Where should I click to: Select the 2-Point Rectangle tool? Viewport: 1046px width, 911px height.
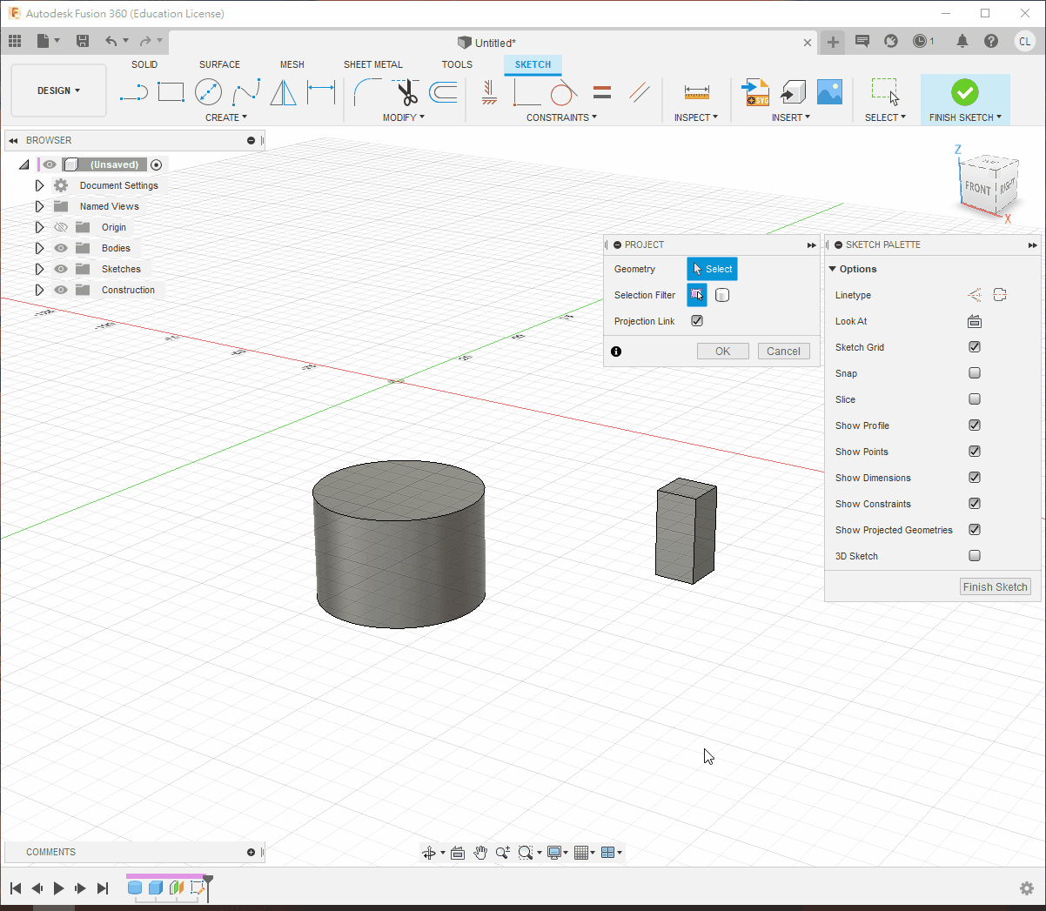(171, 92)
